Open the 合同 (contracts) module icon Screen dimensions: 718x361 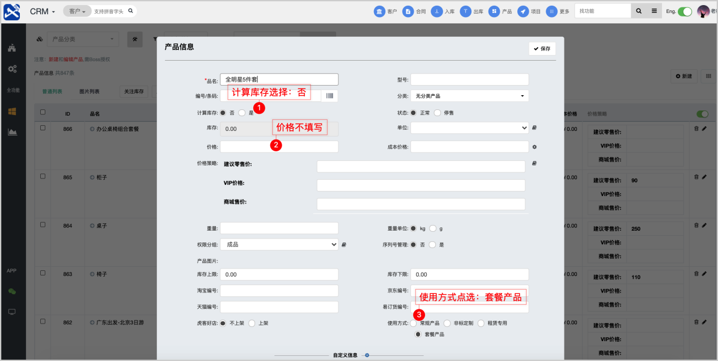pos(407,11)
